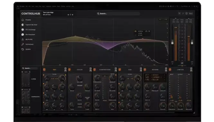This screenshot has width=214, height=122.
Task: Toggle Color module power button
Action: tap(69, 69)
